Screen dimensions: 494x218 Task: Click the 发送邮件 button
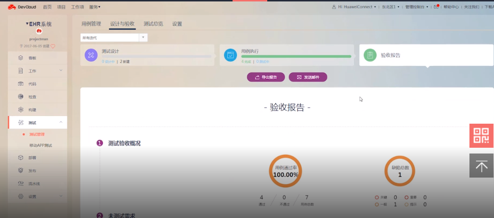(x=308, y=77)
